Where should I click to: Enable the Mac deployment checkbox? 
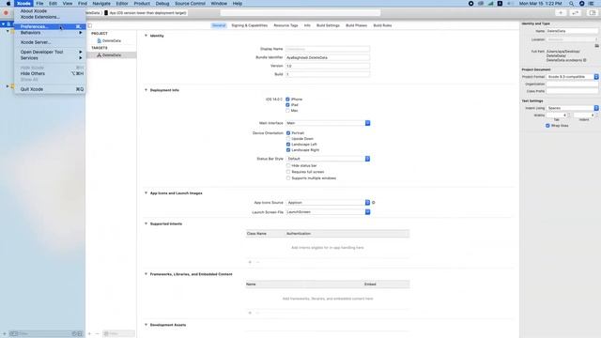(287, 111)
